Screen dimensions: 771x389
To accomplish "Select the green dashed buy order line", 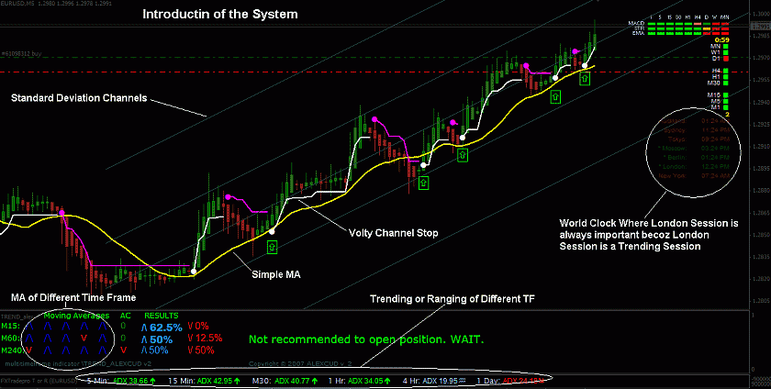I will [x=374, y=57].
